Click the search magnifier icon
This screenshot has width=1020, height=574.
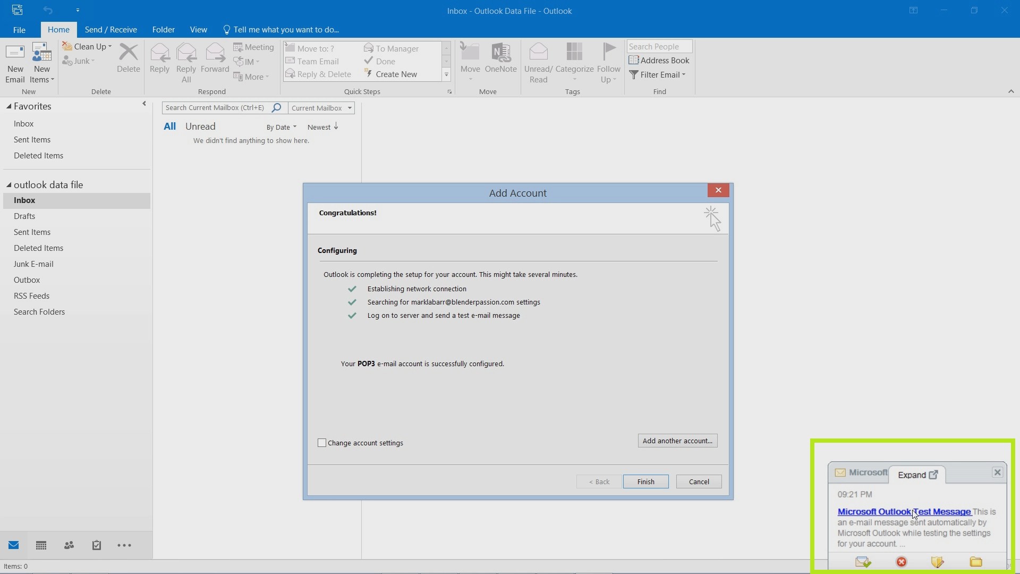276,108
